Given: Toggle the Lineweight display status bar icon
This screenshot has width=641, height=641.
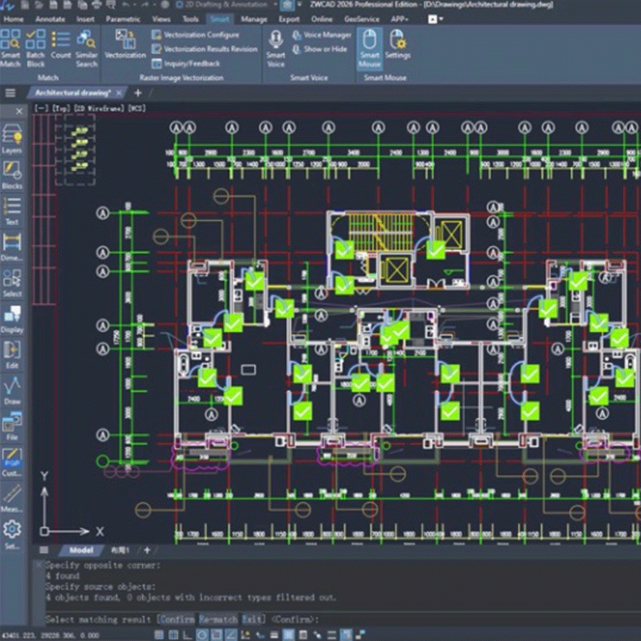Looking at the screenshot, I should (274, 635).
